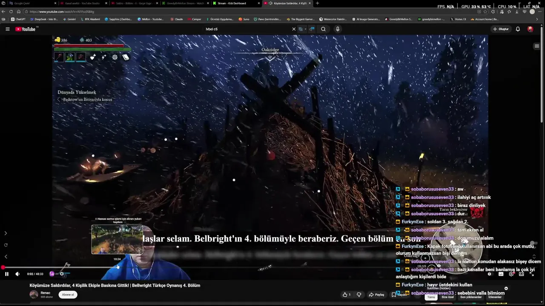Clear the search box text
Screen dimensions: 545x306
click(293, 29)
